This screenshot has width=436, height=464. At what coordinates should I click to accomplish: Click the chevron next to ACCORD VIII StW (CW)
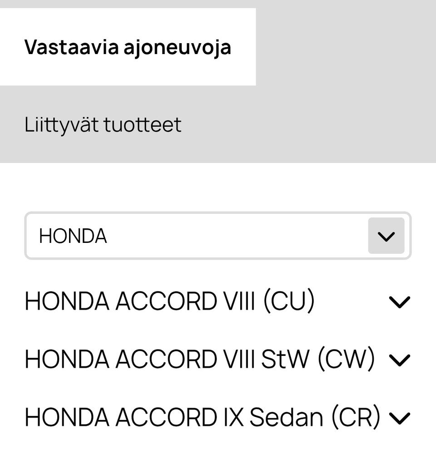(x=400, y=360)
